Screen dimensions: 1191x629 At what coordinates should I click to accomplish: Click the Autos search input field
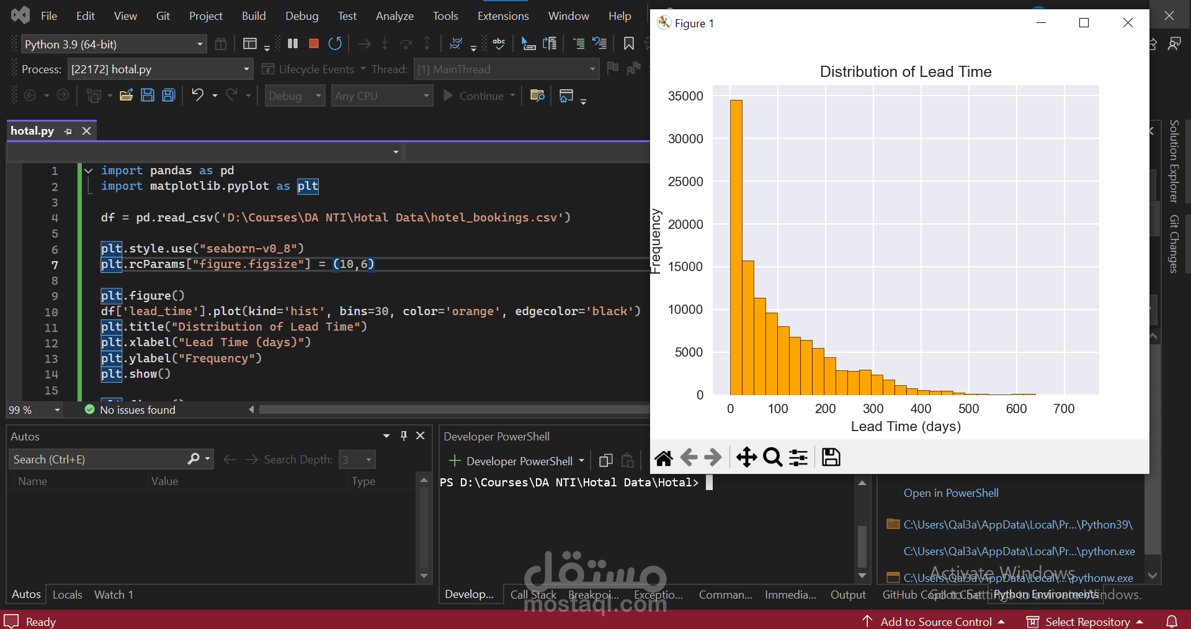[x=99, y=460]
